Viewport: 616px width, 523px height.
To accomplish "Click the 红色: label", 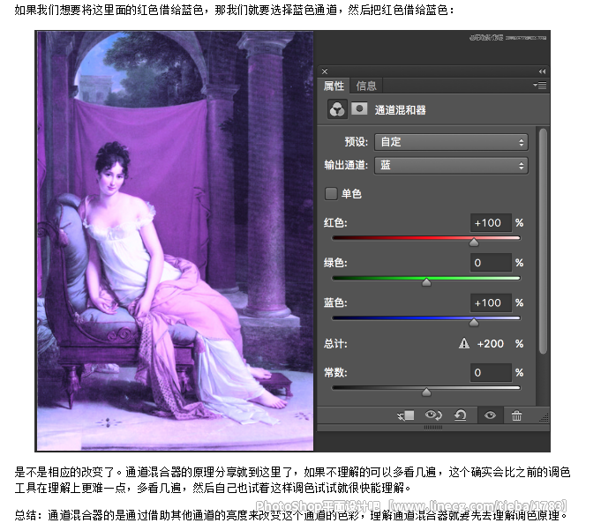I will pos(335,223).
